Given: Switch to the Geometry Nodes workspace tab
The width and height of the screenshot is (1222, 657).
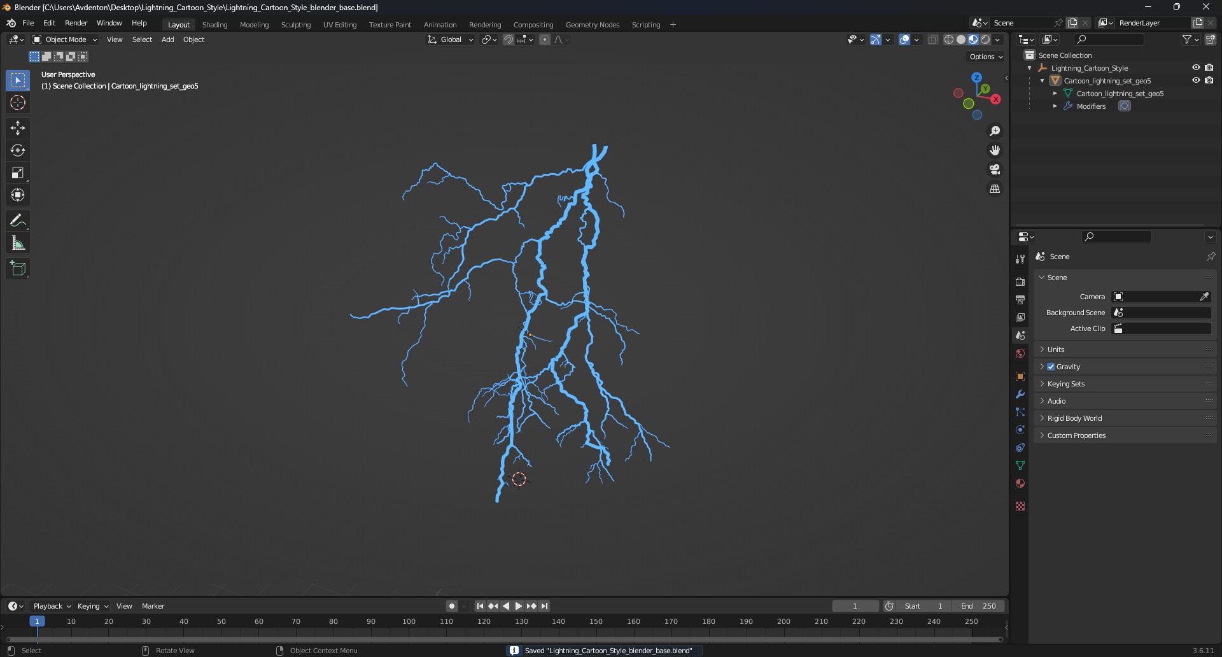Looking at the screenshot, I should click(x=592, y=25).
